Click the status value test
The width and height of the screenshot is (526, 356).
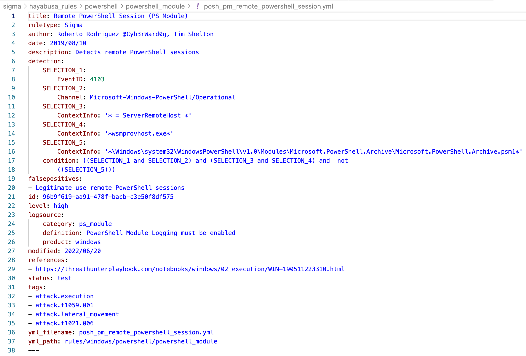(x=64, y=278)
